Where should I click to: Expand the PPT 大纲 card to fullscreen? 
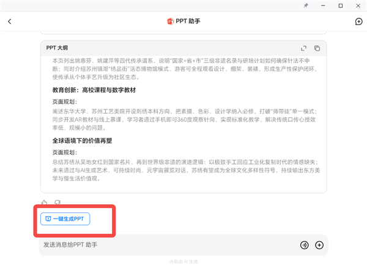click(304, 48)
